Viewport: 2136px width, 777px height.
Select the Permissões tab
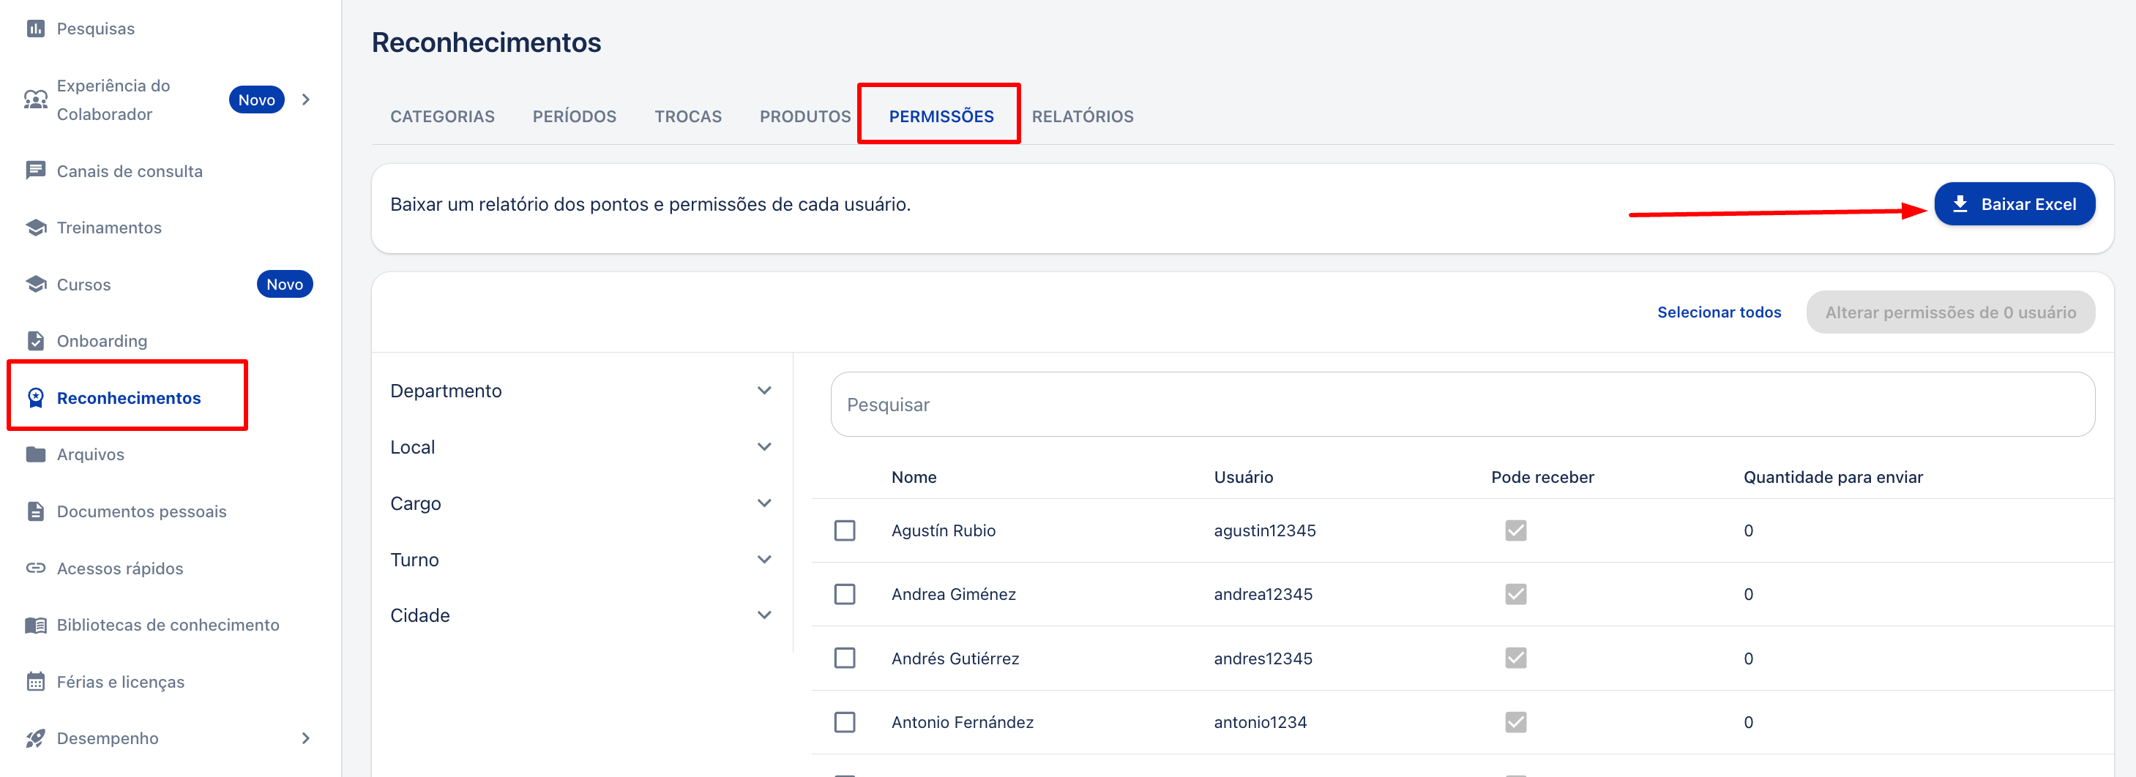(941, 117)
